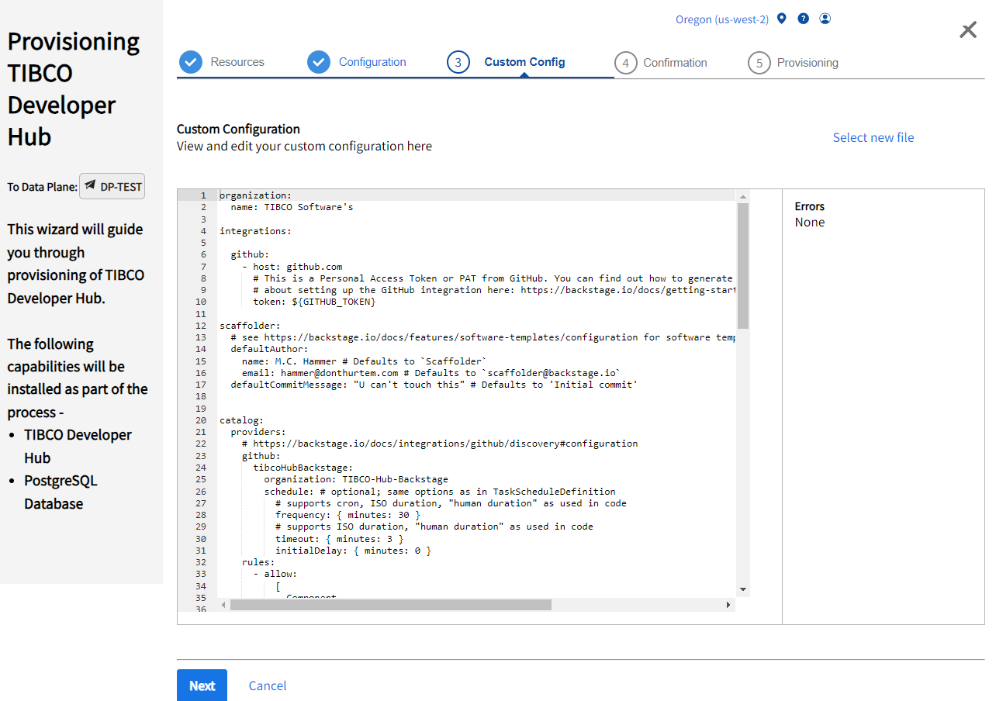
Task: Jump to the Confirmation step
Action: (675, 63)
